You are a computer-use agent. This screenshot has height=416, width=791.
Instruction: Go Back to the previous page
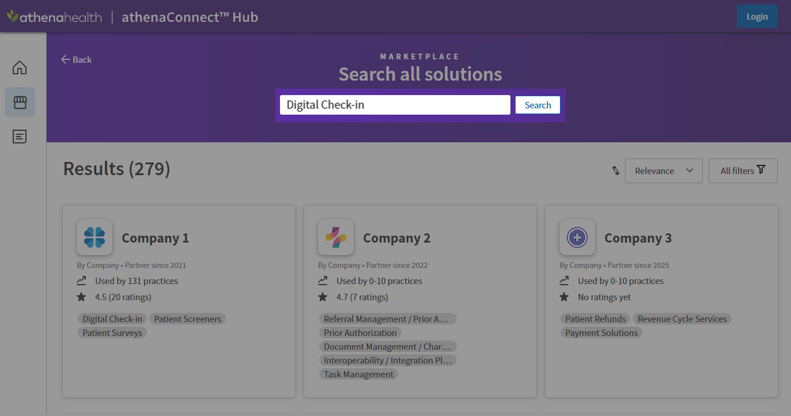[x=77, y=59]
